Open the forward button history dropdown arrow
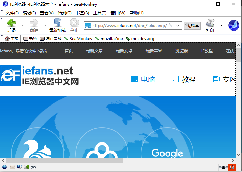 45,25
